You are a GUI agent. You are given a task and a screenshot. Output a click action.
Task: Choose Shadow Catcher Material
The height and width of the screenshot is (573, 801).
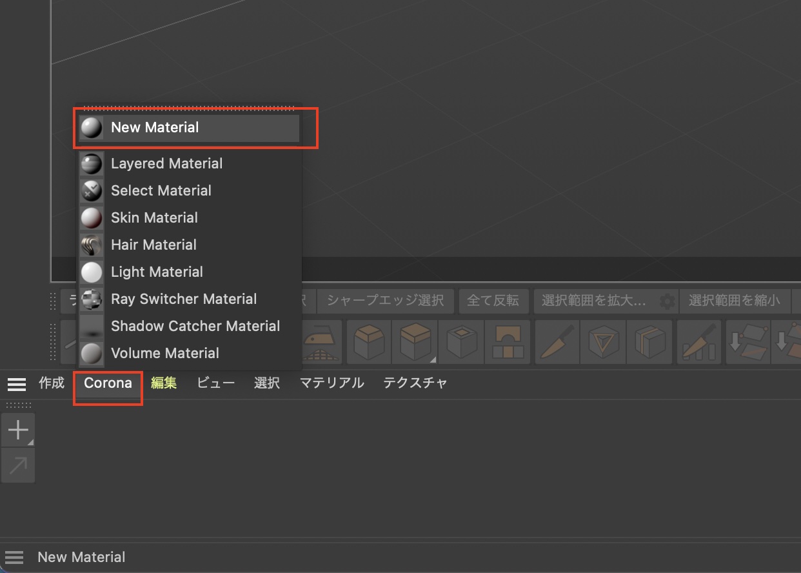click(195, 327)
